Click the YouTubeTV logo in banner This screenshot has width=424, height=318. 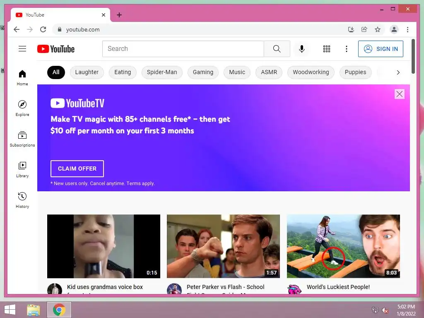77,103
